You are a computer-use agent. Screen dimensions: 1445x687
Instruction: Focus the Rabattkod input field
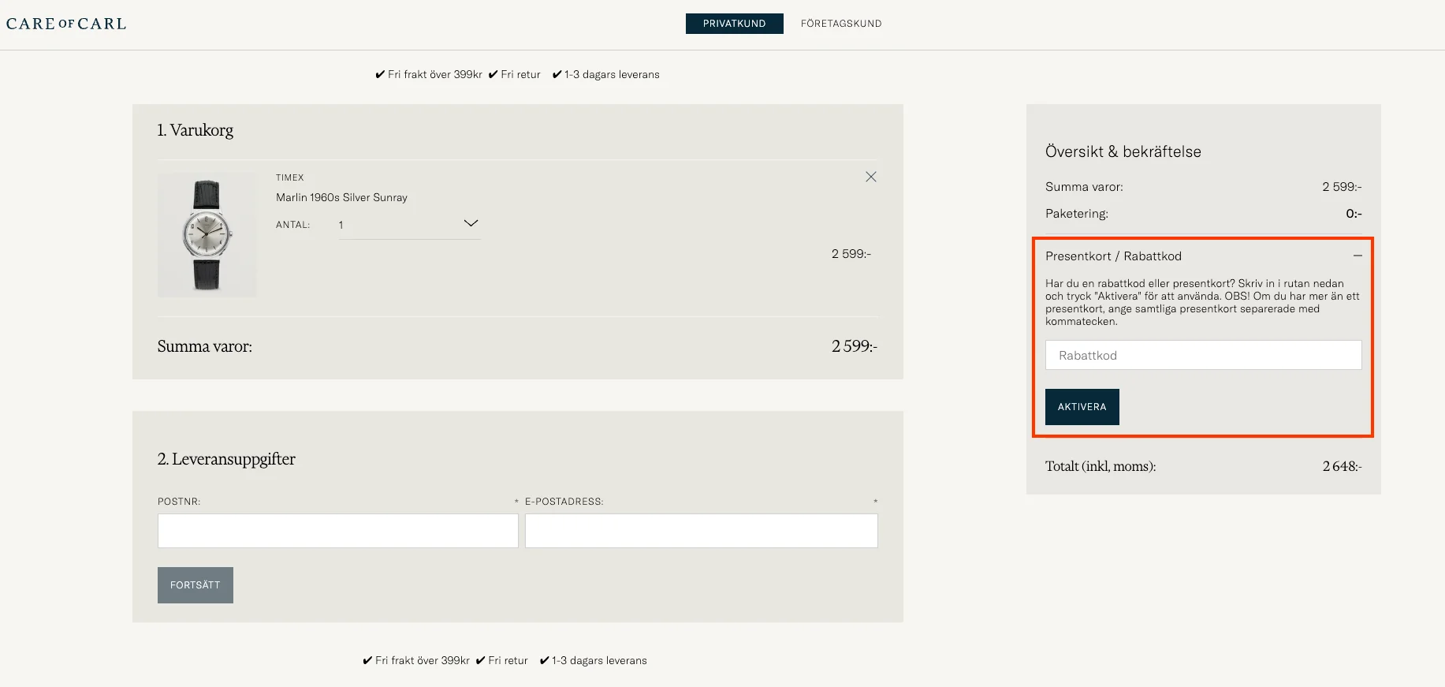pyautogui.click(x=1203, y=356)
